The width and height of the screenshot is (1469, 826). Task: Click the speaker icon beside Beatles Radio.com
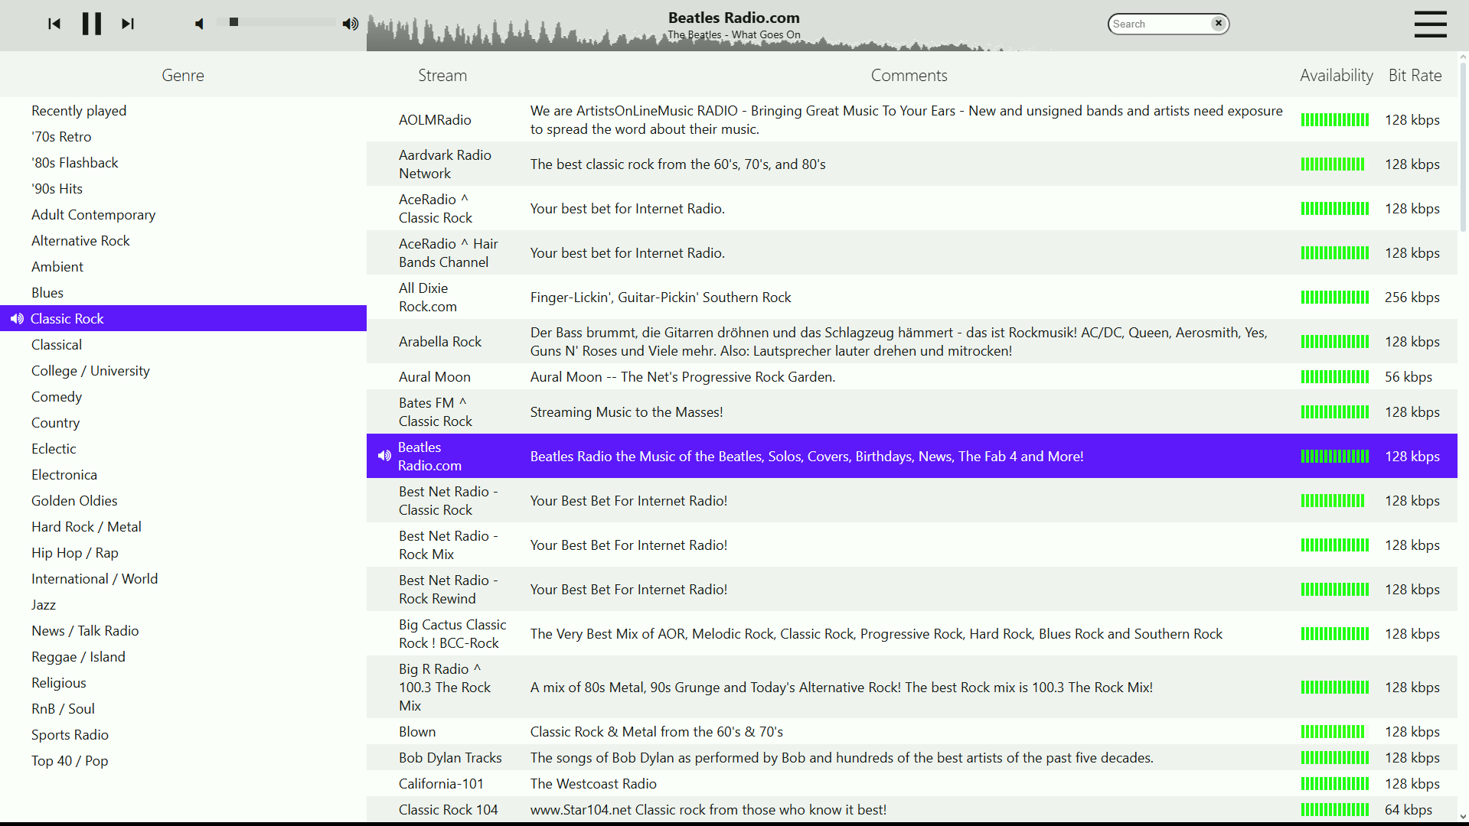[384, 456]
